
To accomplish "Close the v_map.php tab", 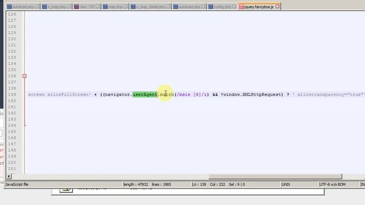I will pos(68,7).
